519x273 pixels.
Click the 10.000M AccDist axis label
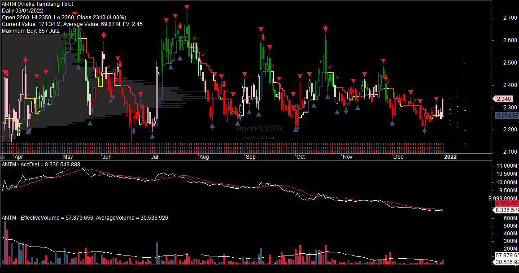(x=507, y=182)
